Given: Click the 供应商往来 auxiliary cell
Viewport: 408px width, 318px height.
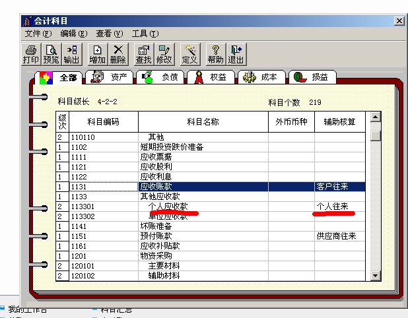Looking at the screenshot, I should click(x=340, y=236).
